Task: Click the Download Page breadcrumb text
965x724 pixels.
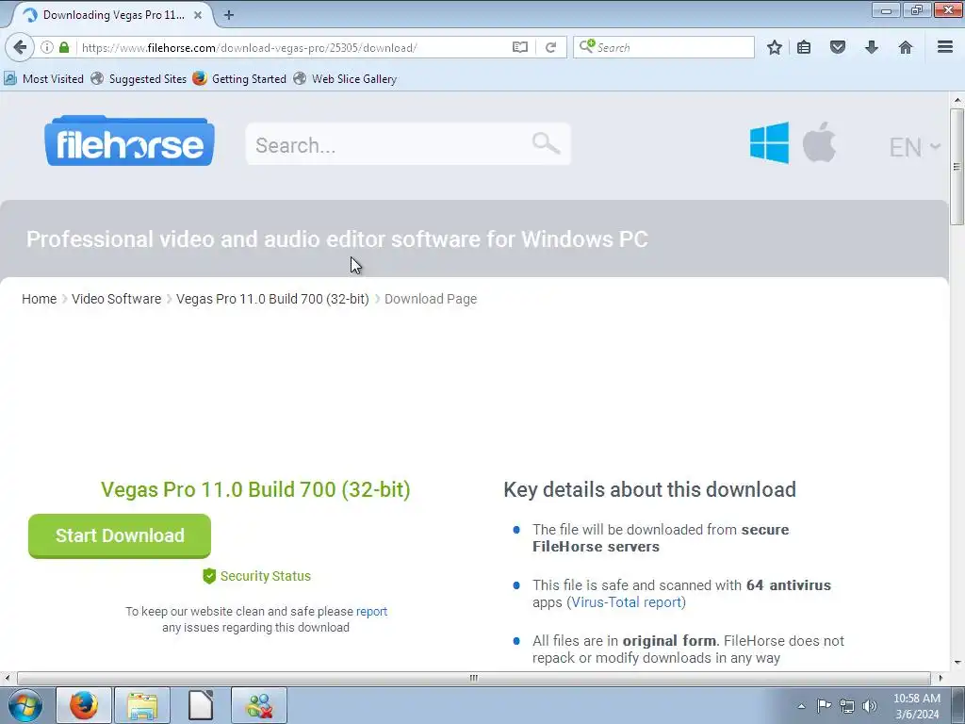Action: point(431,299)
